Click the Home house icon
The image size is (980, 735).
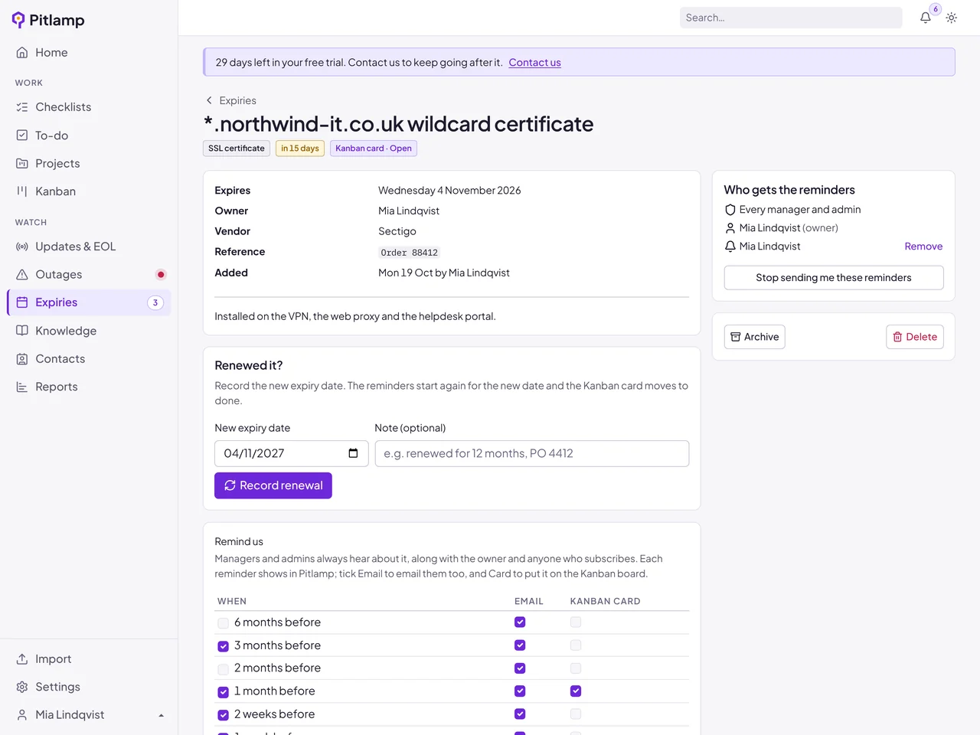click(x=22, y=53)
